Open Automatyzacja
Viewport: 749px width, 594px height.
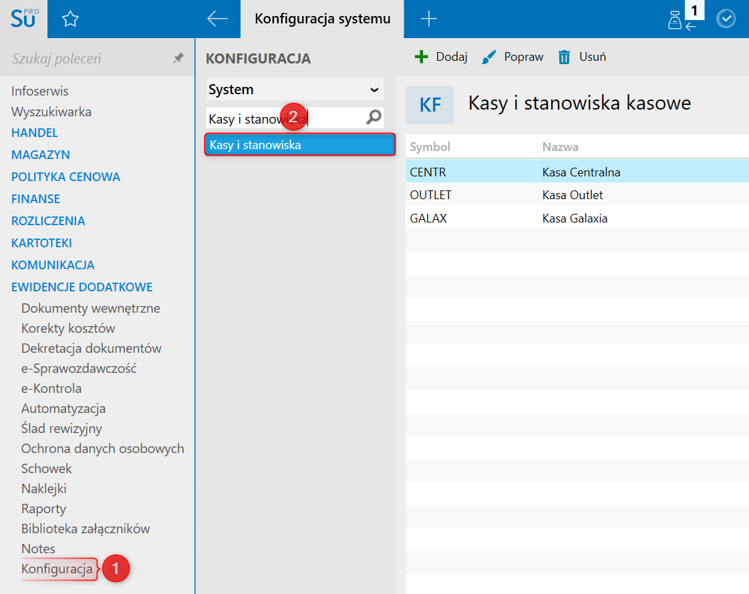[x=63, y=409]
